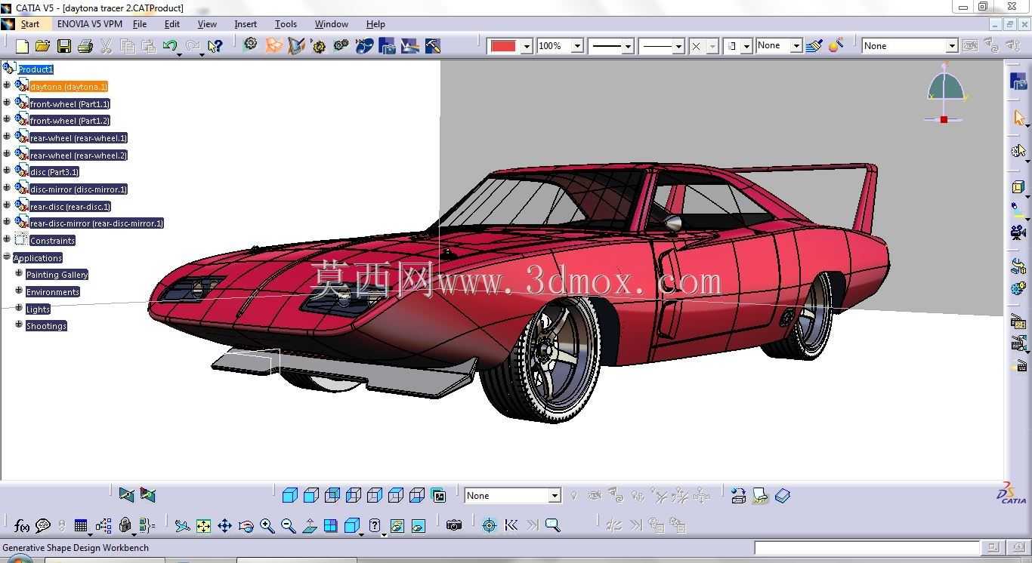Open the Catalog Browser book icon
Image resolution: width=1032 pixels, height=563 pixels.
[x=783, y=496]
